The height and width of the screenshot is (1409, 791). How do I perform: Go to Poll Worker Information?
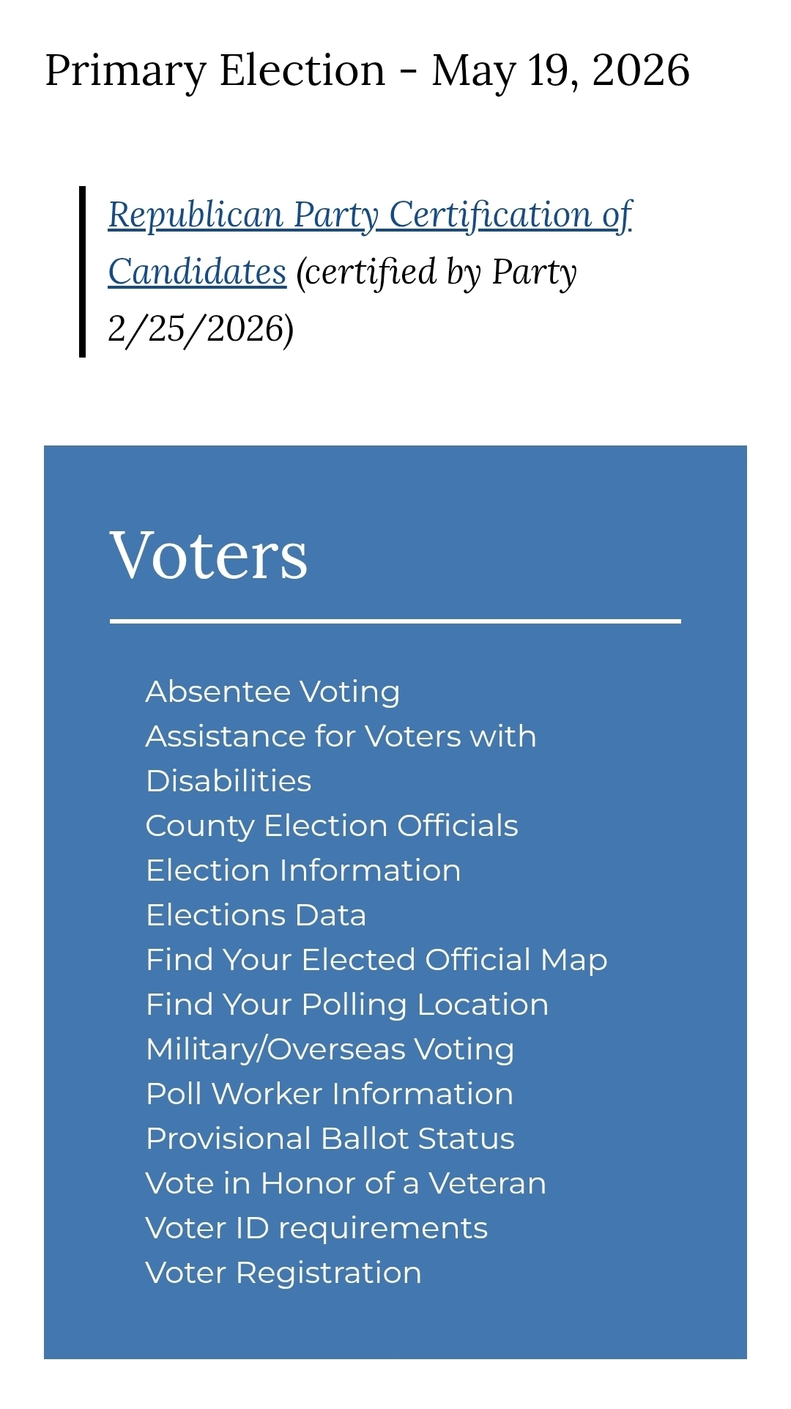point(330,1094)
